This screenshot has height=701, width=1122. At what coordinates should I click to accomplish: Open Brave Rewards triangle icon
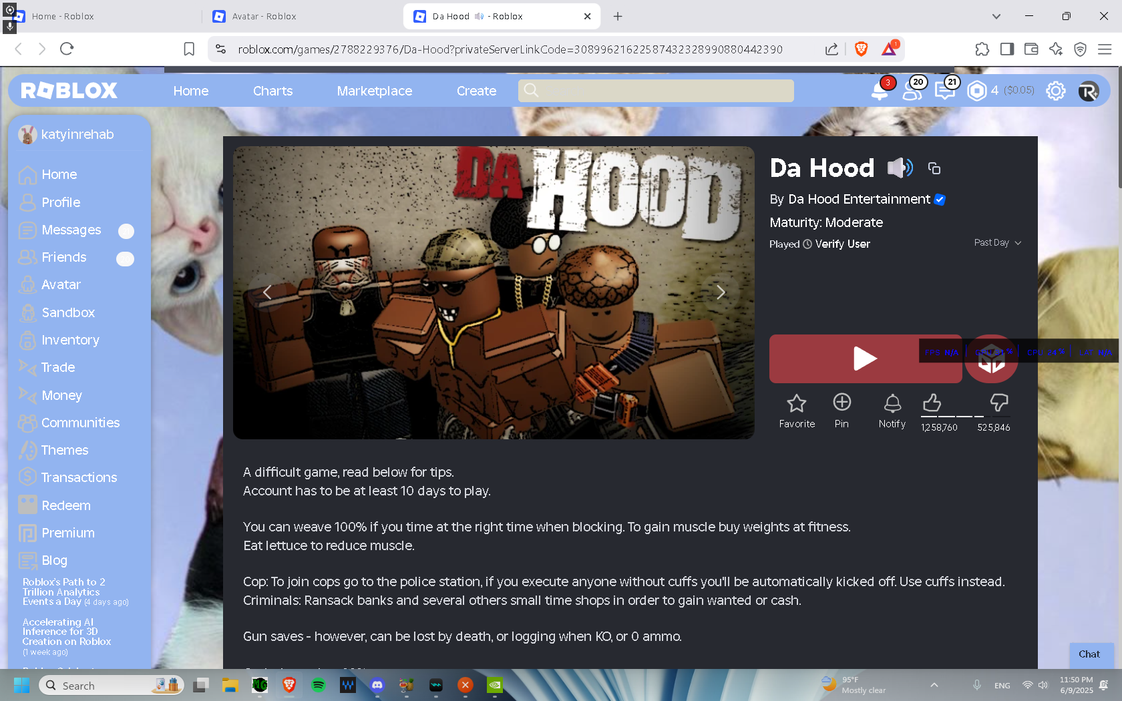pyautogui.click(x=890, y=49)
